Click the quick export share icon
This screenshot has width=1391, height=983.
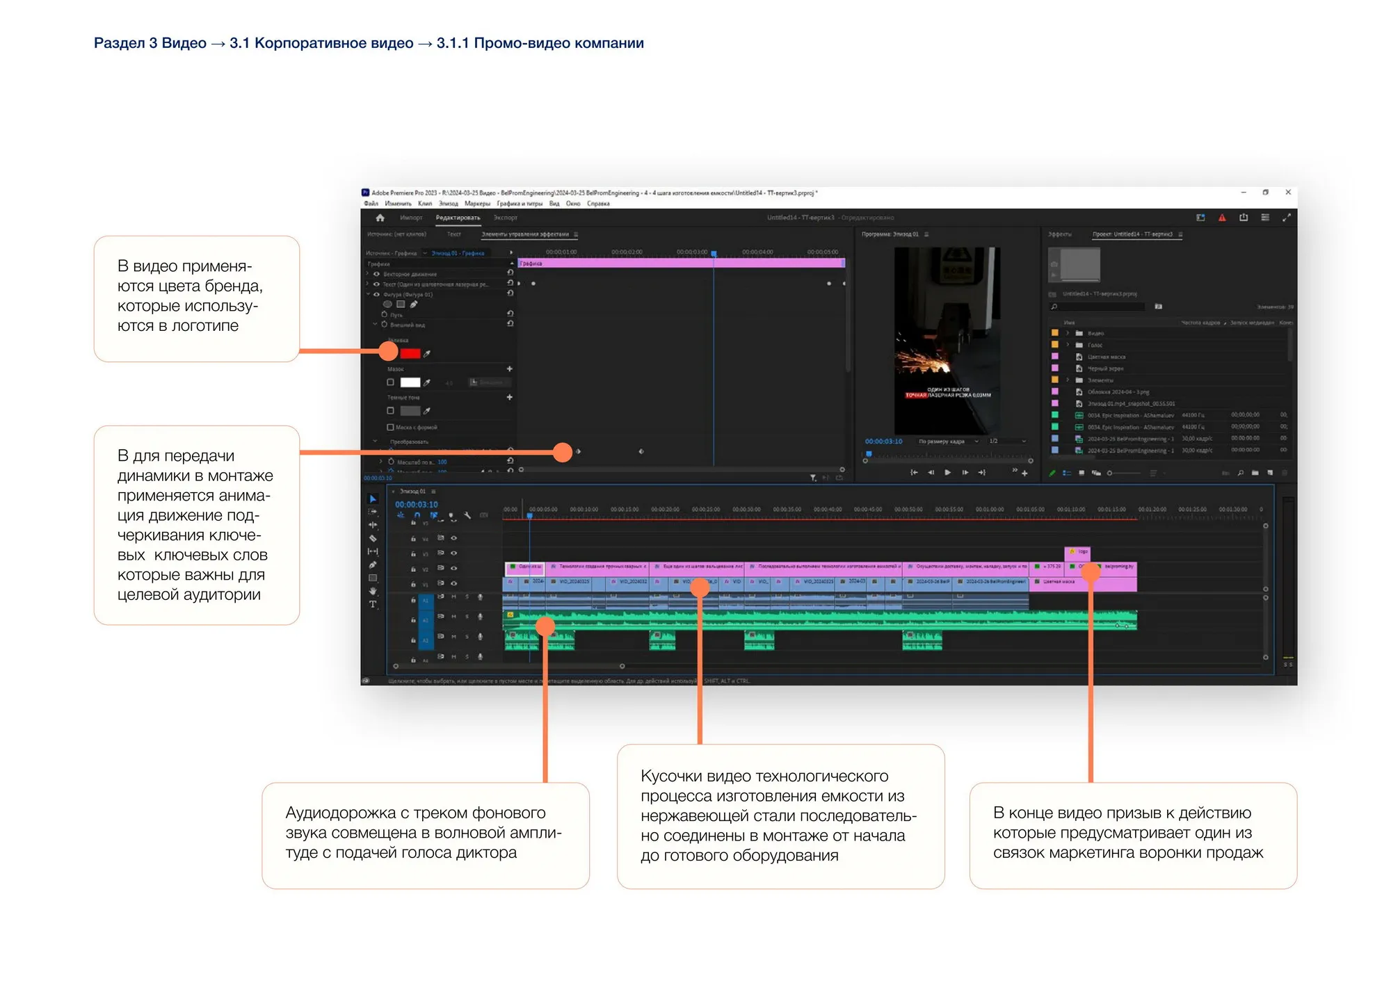point(1244,218)
